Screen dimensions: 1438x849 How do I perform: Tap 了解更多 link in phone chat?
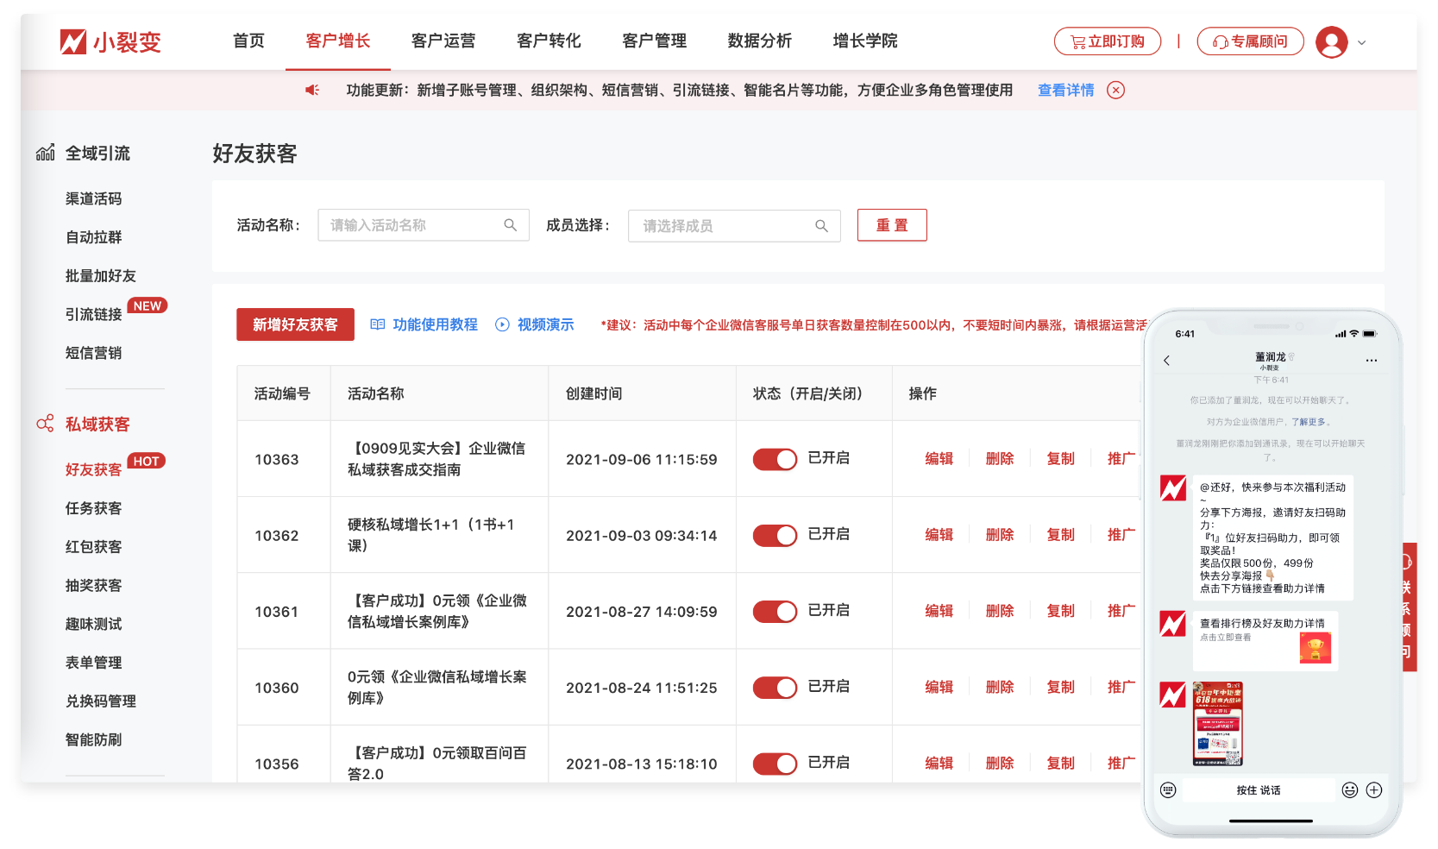[1308, 422]
